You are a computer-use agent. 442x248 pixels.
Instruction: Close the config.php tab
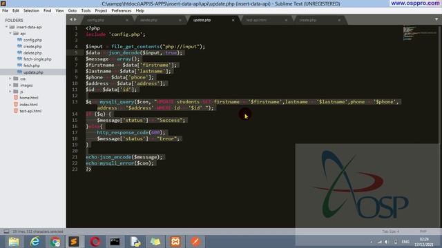(127, 20)
